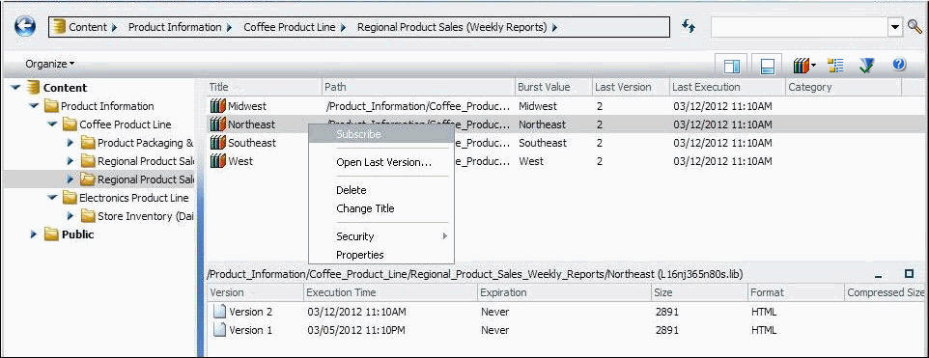Click the magnifying glass search icon
Screen dimensions: 929x358
[915, 27]
